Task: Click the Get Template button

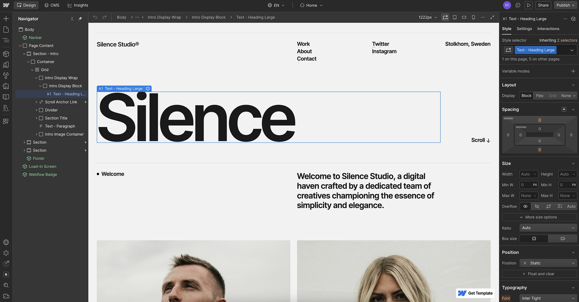Action: (475, 293)
